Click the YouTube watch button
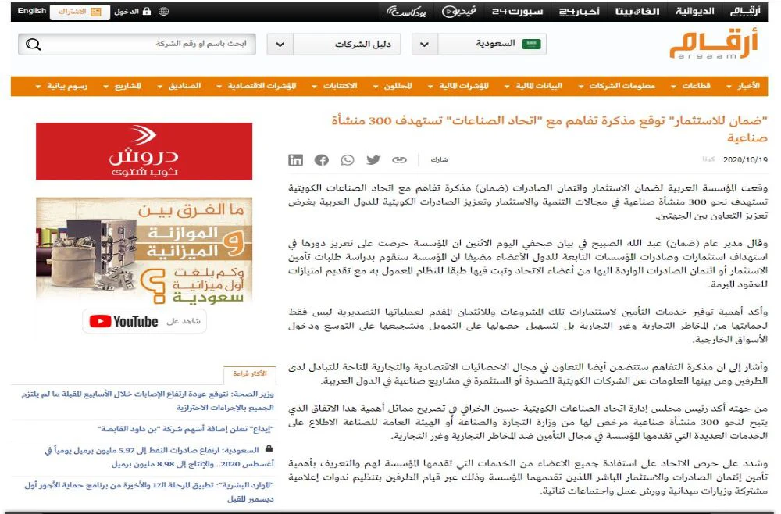The height and width of the screenshot is (514, 781). click(x=144, y=321)
